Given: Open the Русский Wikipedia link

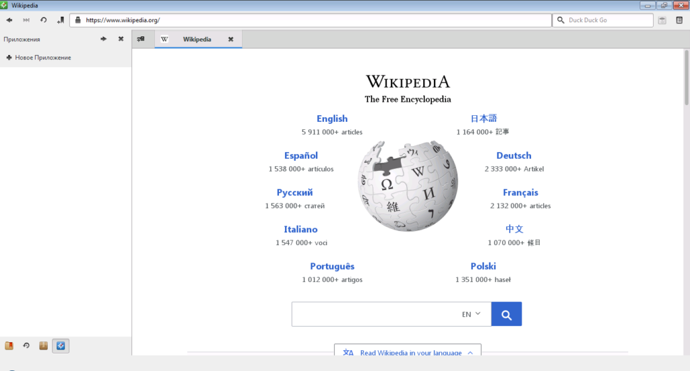Looking at the screenshot, I should [295, 193].
